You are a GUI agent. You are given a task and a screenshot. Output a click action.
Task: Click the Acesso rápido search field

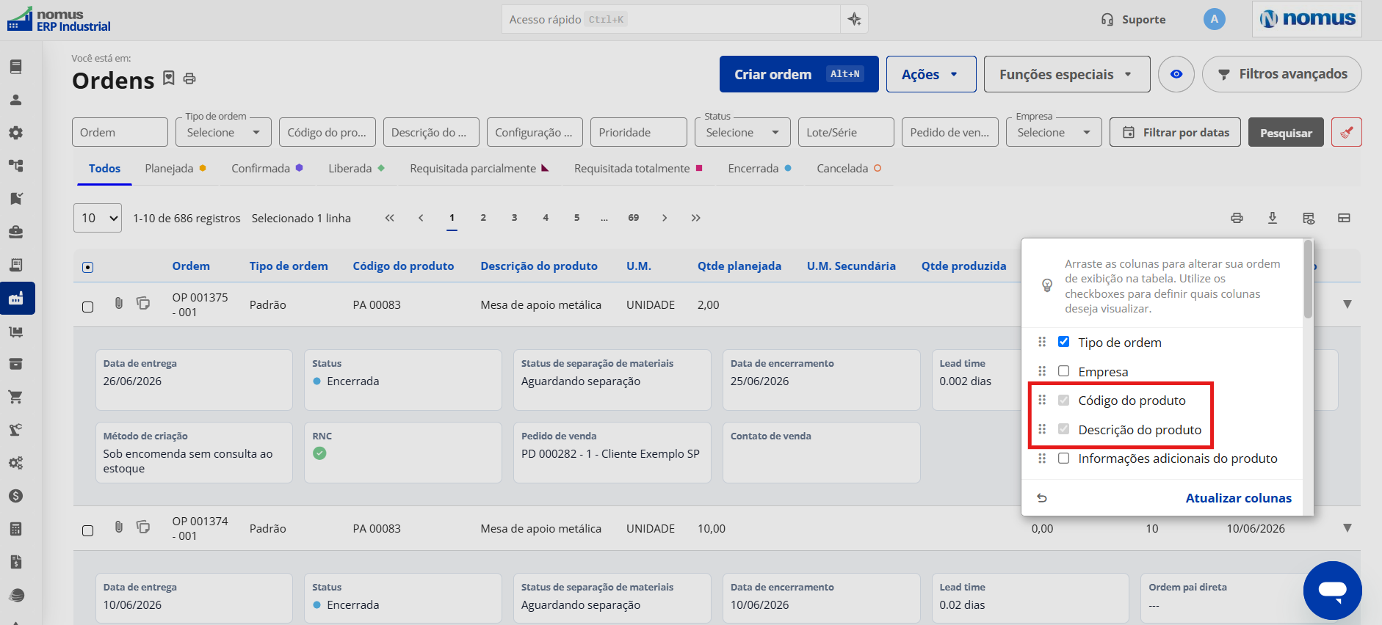(x=671, y=20)
